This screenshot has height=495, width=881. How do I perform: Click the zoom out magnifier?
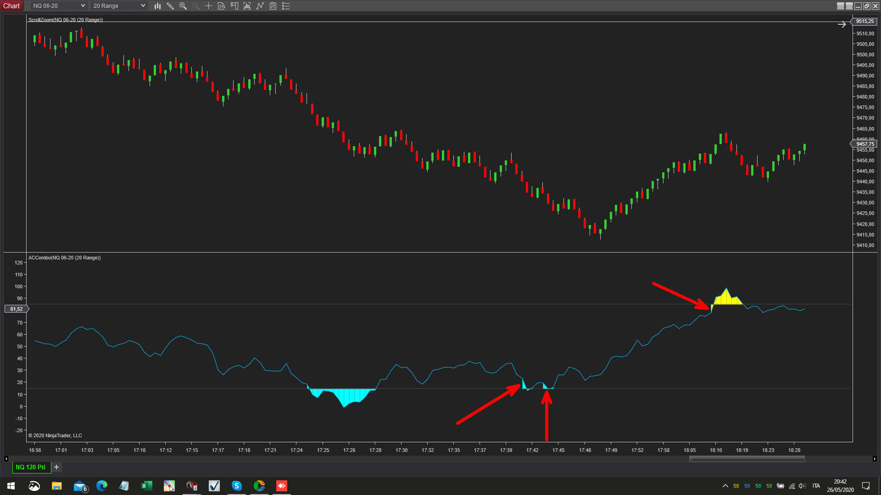(x=195, y=6)
